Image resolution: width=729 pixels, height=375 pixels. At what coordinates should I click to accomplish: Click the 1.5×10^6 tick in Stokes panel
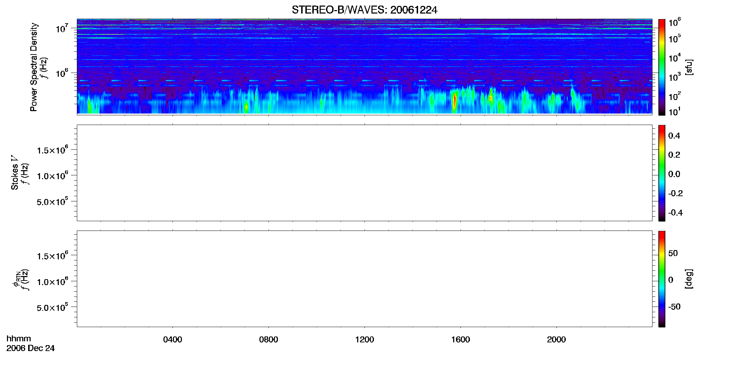tap(53, 150)
